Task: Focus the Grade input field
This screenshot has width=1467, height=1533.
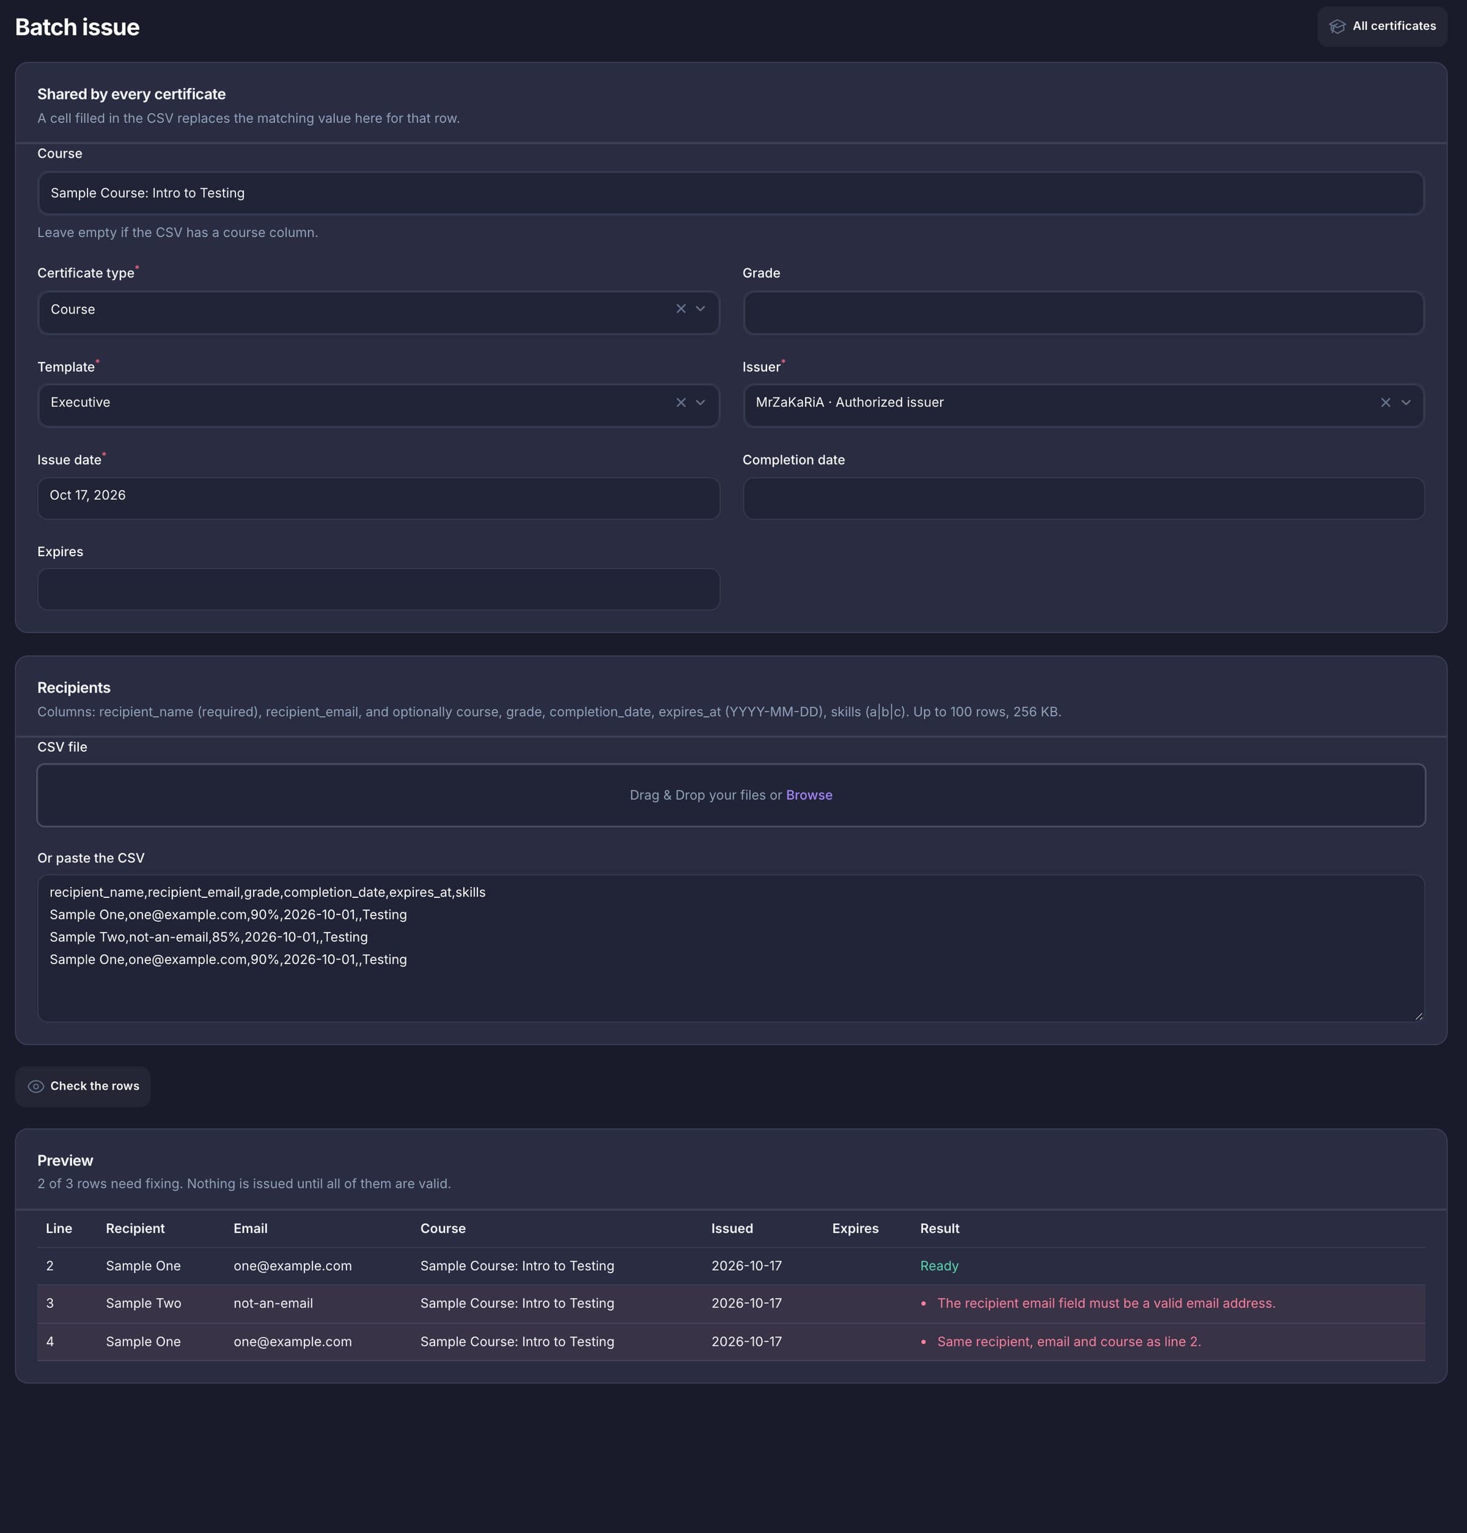Action: pyautogui.click(x=1084, y=312)
